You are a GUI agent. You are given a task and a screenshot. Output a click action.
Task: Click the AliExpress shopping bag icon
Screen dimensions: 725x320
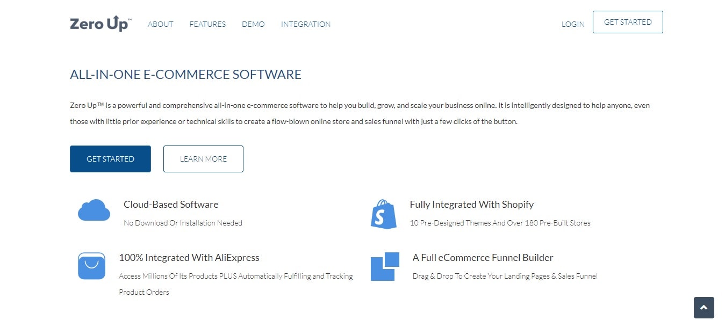click(91, 266)
